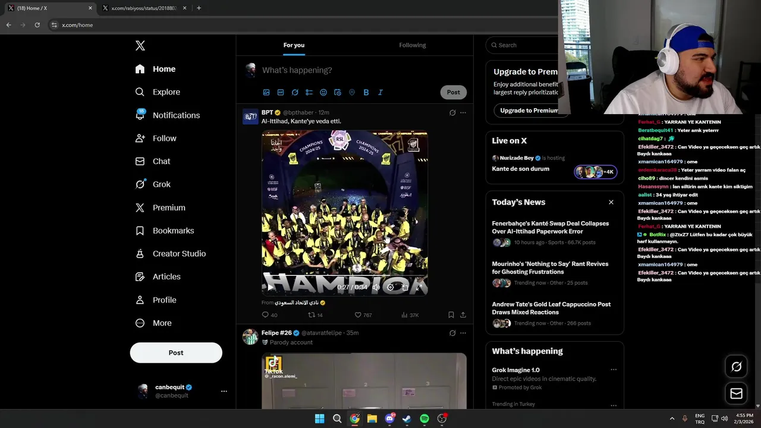Click the grey Post button in the composer
This screenshot has height=428, width=761.
pos(454,92)
